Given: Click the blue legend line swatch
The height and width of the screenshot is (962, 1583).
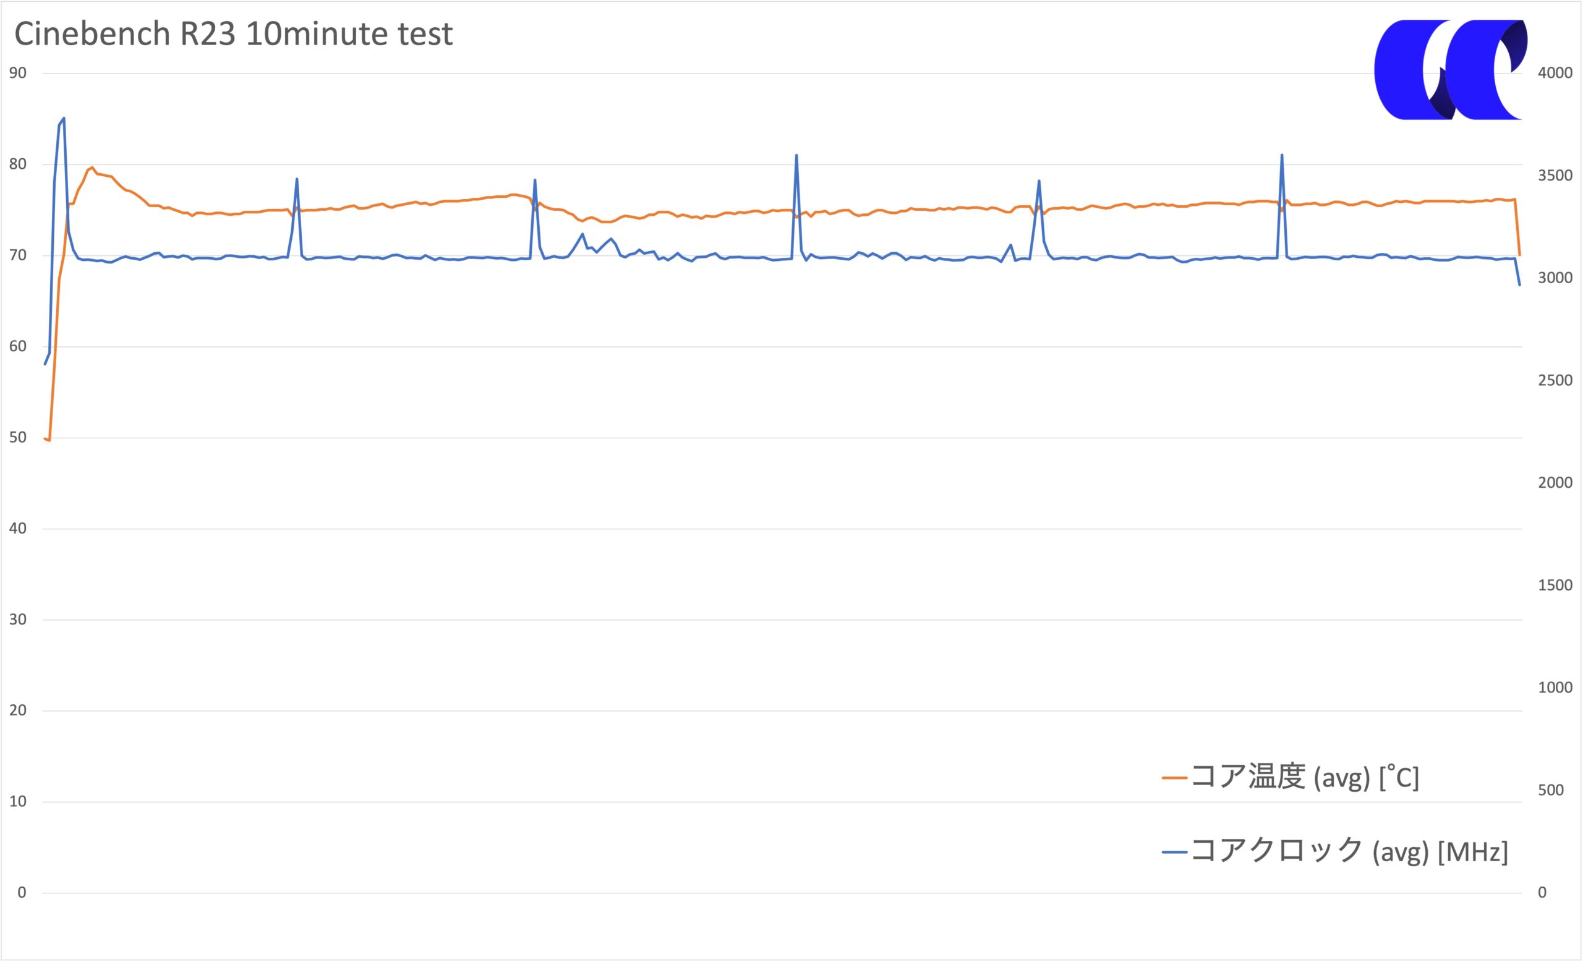Looking at the screenshot, I should tap(1174, 852).
